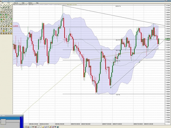Image resolution: width=171 pixels, height=128 pixels.
Task: Click the yellow folder icon in bottom toolbar
Action: pos(43,127)
